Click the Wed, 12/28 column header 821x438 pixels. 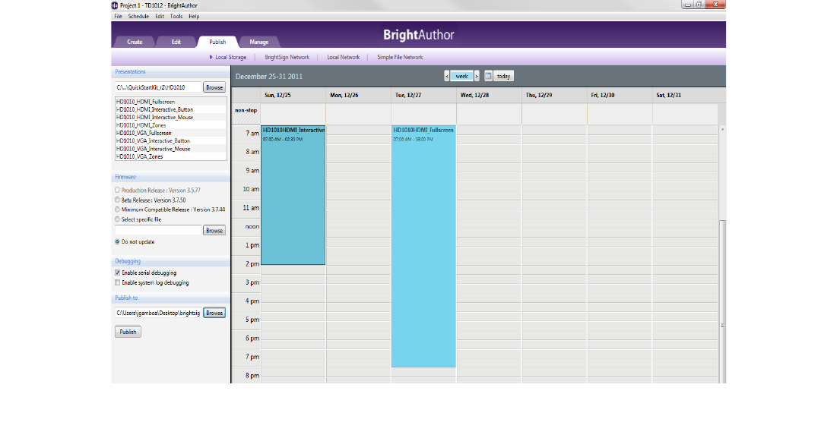tap(489, 95)
